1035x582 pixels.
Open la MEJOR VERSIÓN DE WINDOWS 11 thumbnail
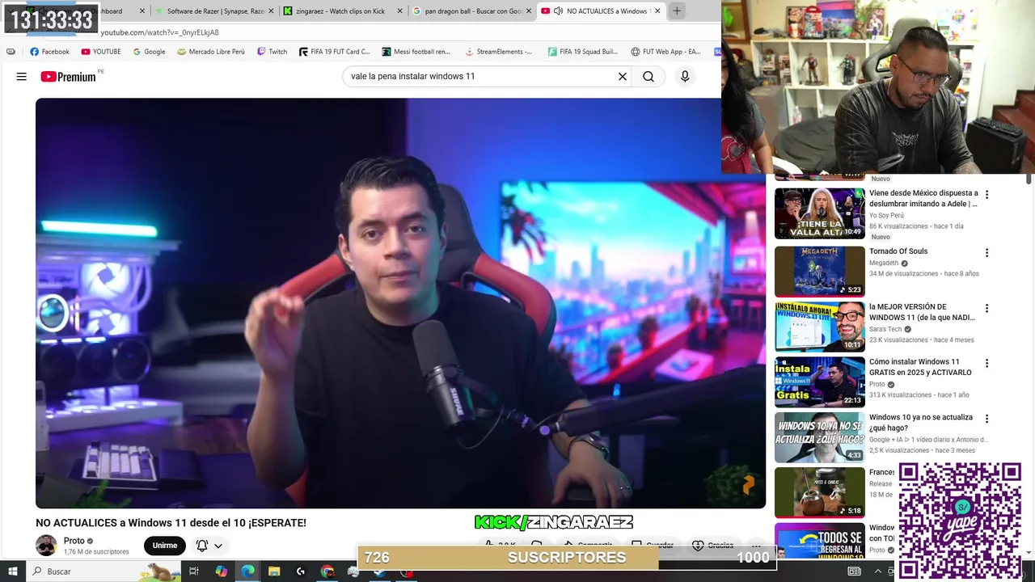(820, 327)
